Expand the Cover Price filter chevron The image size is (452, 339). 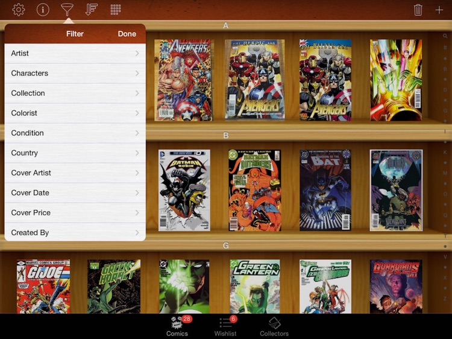137,213
